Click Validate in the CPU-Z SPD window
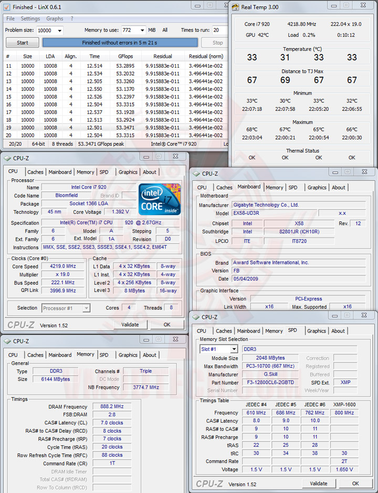 click(x=319, y=483)
